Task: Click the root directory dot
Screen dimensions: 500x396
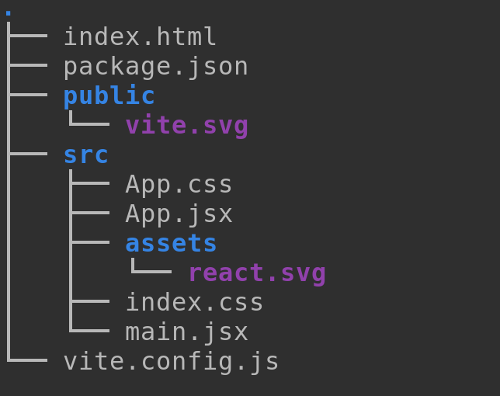Action: pos(8,13)
